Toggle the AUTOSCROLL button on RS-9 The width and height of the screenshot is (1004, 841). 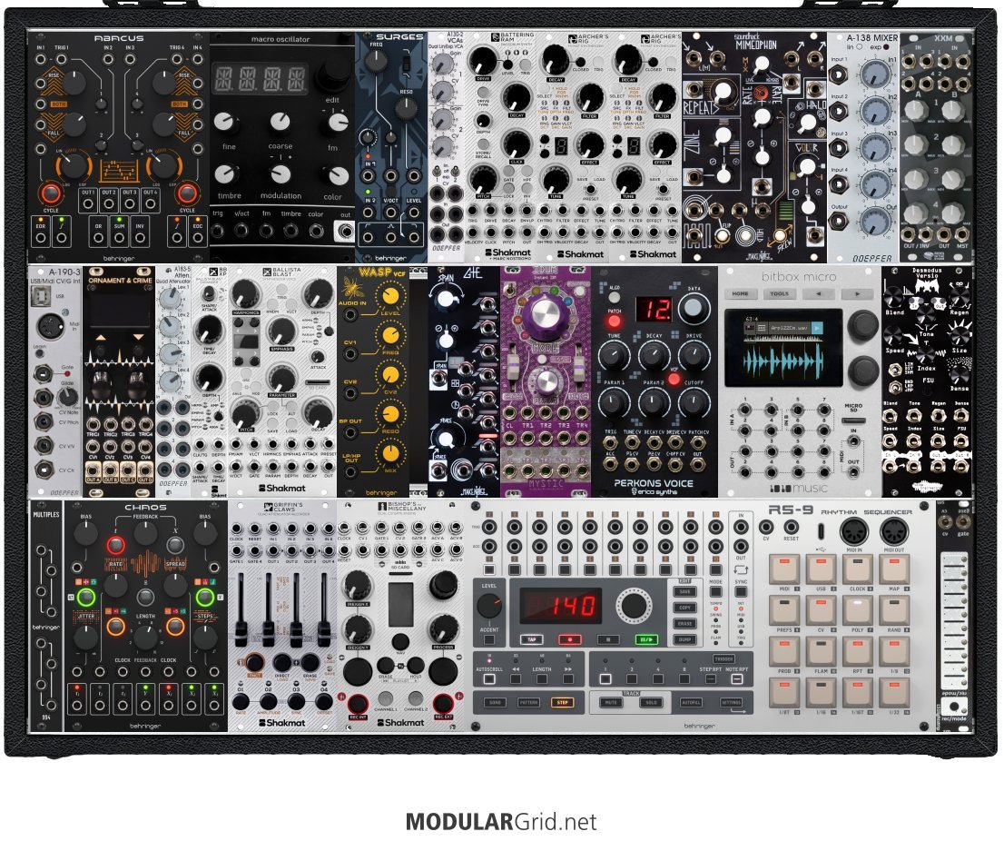pyautogui.click(x=489, y=679)
